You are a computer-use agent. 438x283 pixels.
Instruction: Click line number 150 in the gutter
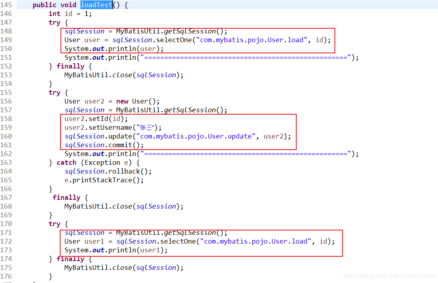[6, 49]
